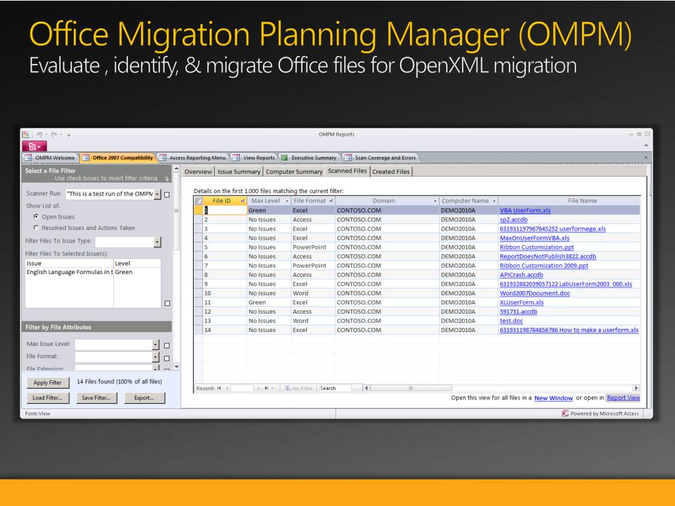Open Computer Name column header dropdown
This screenshot has width=675, height=506.
click(x=494, y=201)
